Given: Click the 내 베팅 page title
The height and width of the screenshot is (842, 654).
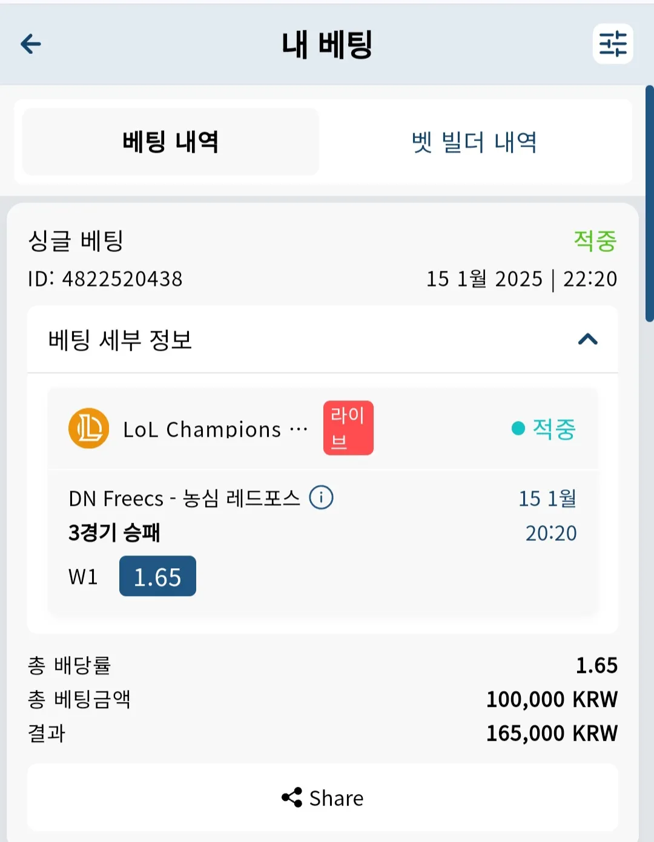Looking at the screenshot, I should point(327,44).
